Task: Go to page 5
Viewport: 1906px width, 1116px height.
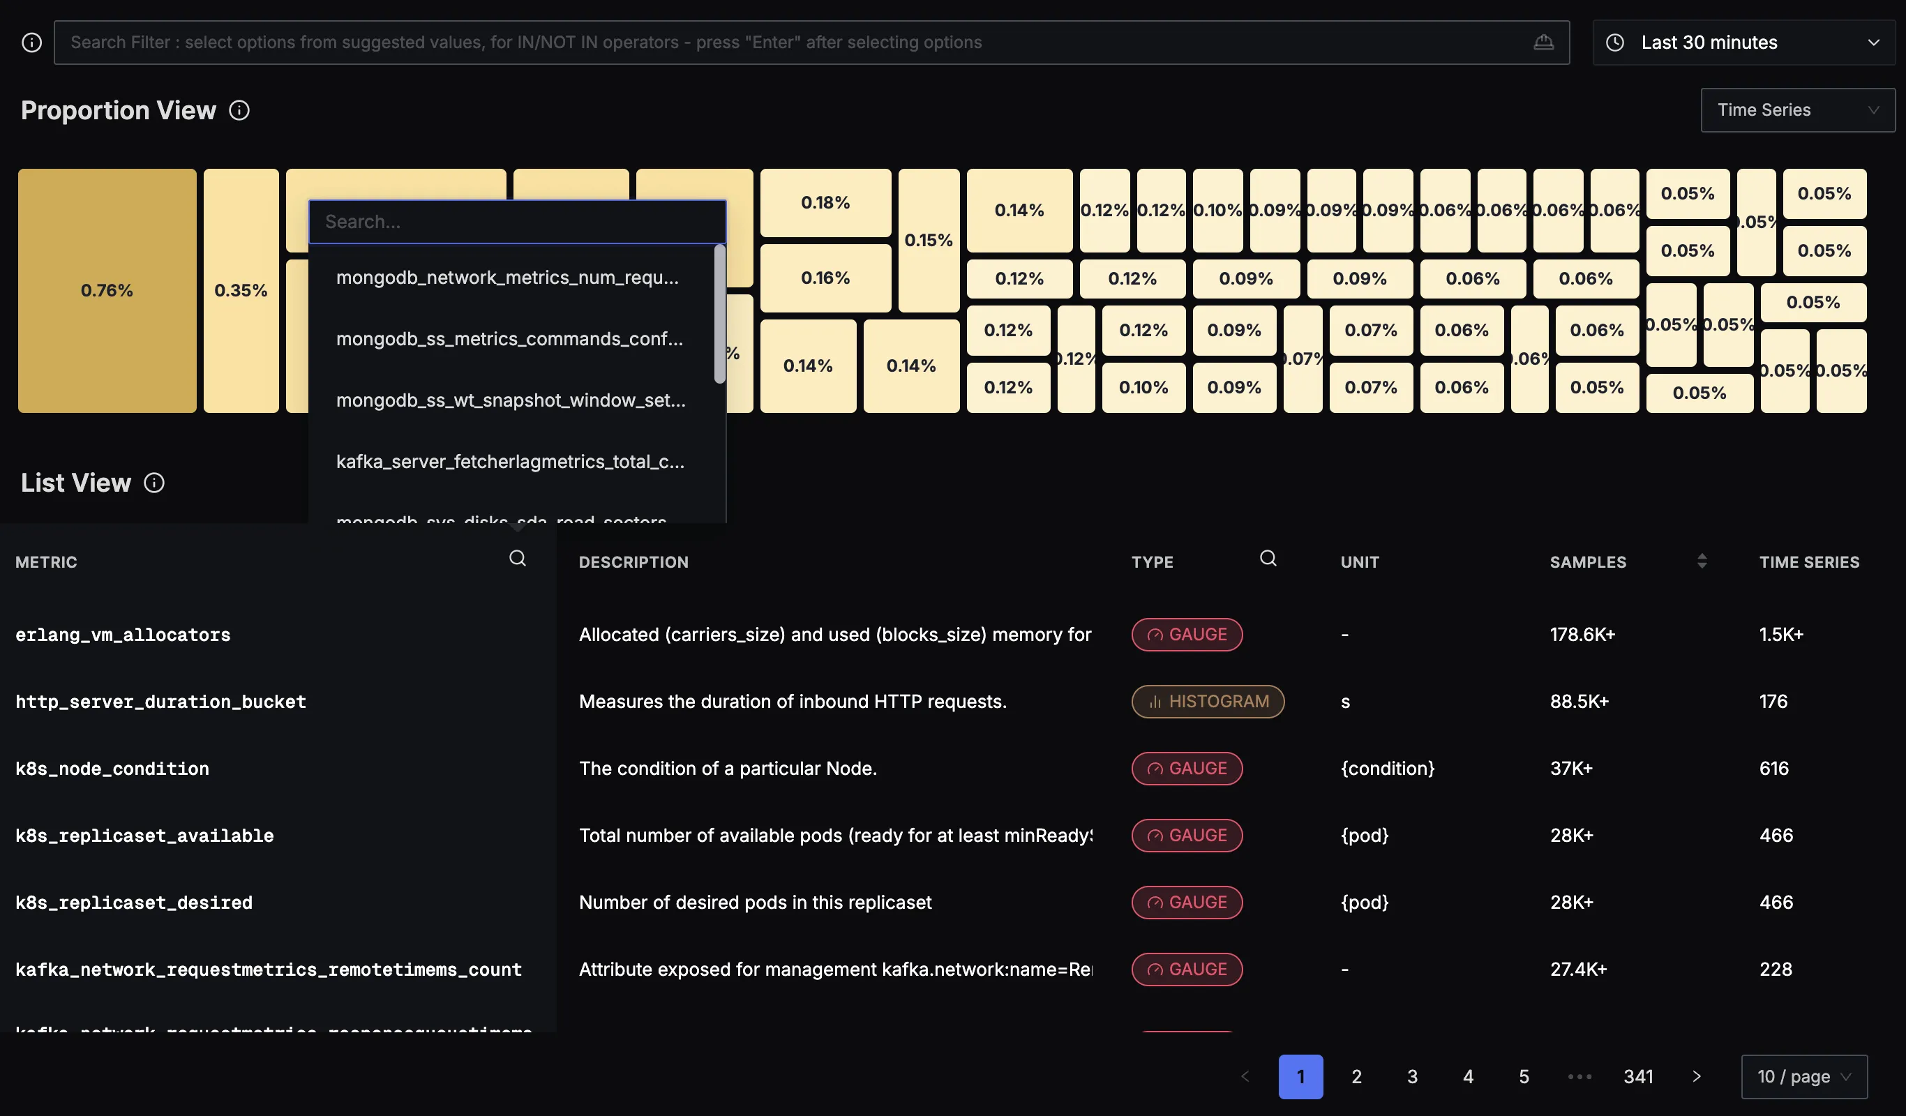Action: pos(1524,1076)
